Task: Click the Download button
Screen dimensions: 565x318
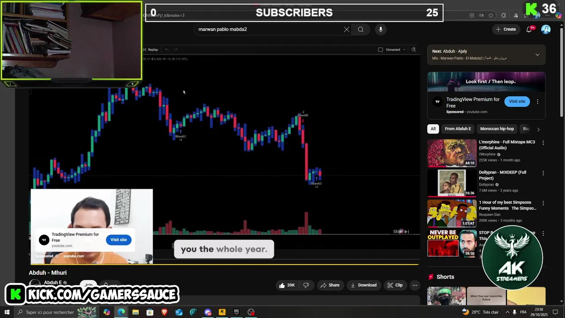Action: 363,285
